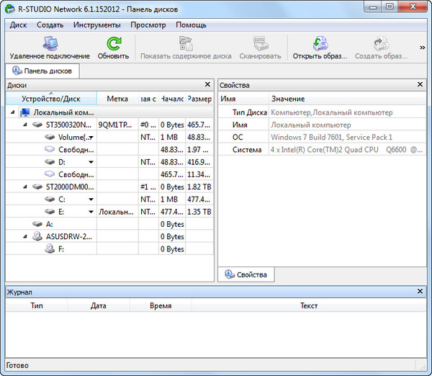Open the dropdown arrow next to C:
This screenshot has width=432, height=376.
(x=91, y=200)
